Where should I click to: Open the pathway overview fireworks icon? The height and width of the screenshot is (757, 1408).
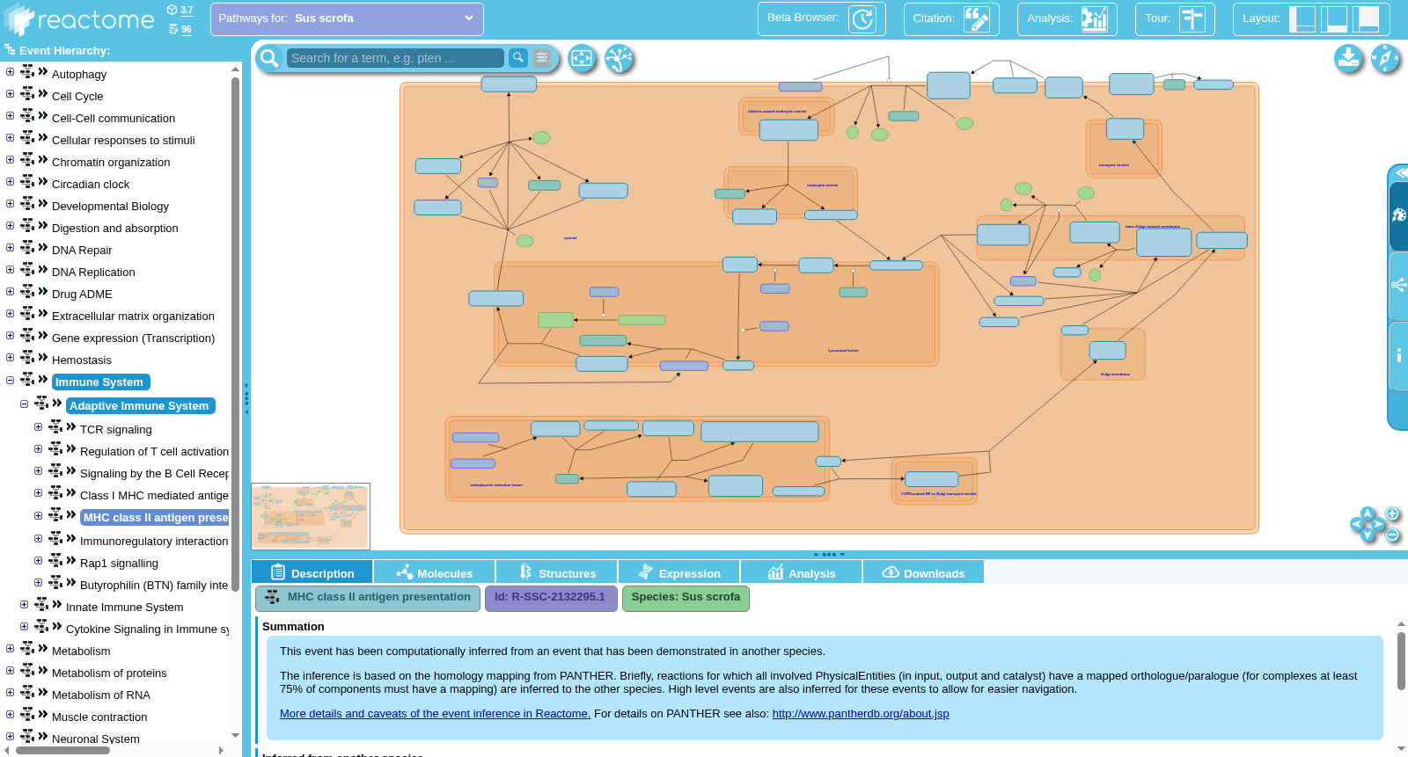620,58
